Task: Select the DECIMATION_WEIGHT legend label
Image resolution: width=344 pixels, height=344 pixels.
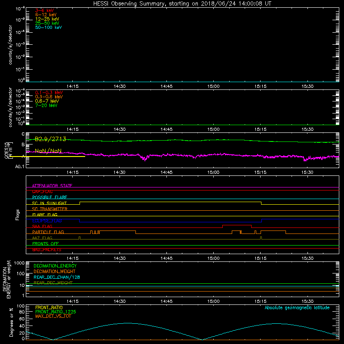Action: 55,271
